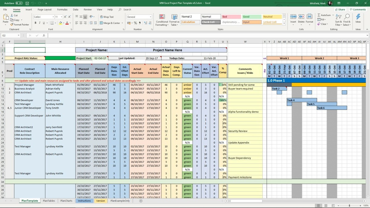Toggle Wrap Text for the cell
370x208 pixels.
pos(106,17)
